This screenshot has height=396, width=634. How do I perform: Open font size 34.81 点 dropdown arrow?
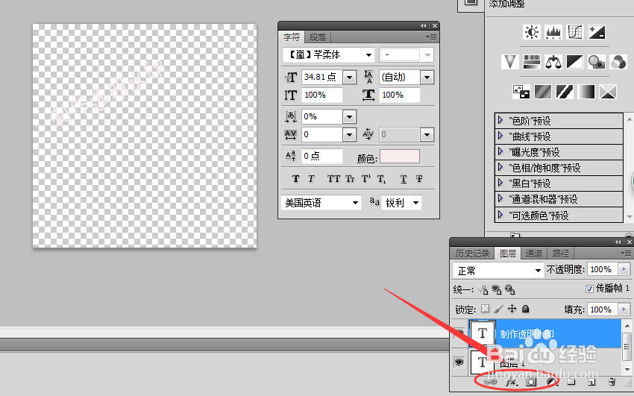[349, 77]
